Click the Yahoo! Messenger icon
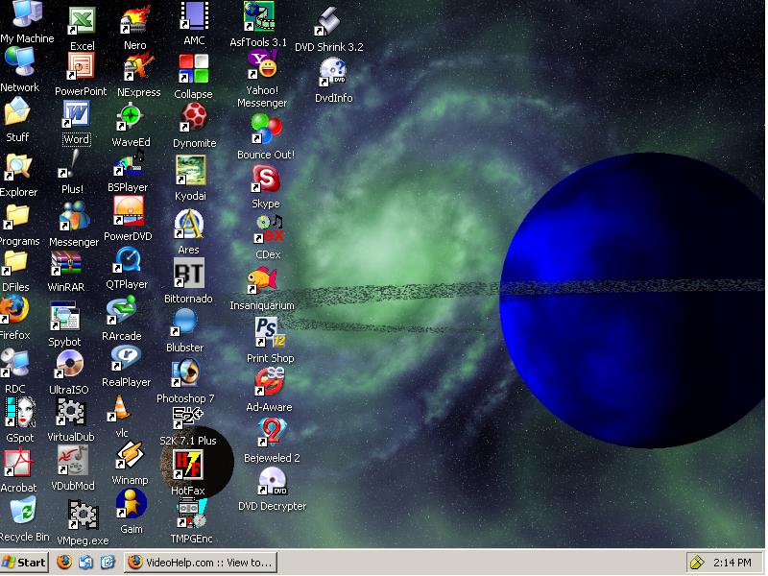 [x=262, y=64]
